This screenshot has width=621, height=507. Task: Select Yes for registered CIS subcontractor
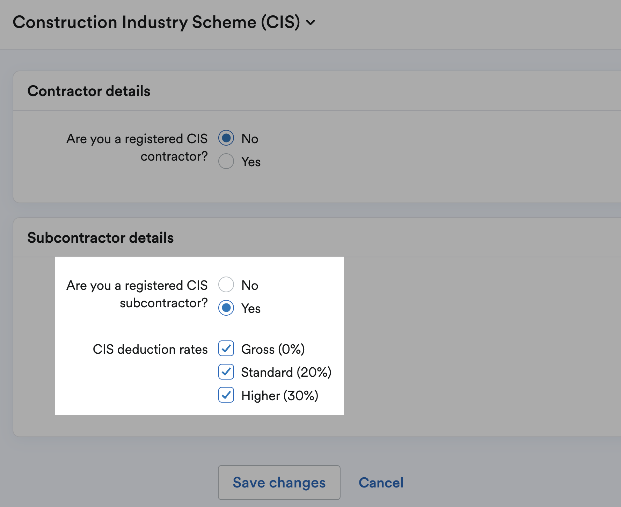tap(226, 308)
